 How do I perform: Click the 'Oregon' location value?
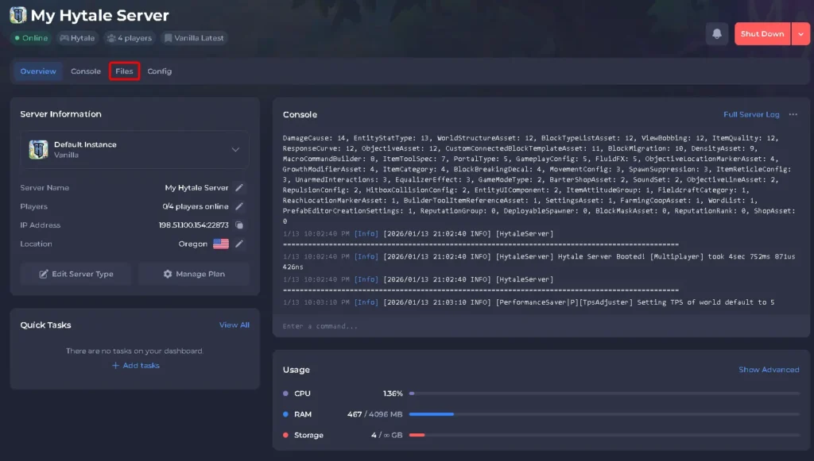pyautogui.click(x=192, y=244)
